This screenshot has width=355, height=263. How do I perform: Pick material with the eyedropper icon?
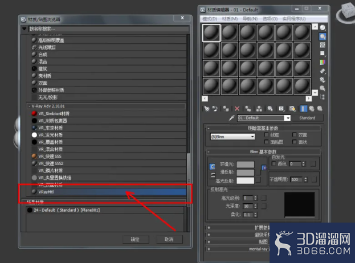pyautogui.click(x=231, y=118)
